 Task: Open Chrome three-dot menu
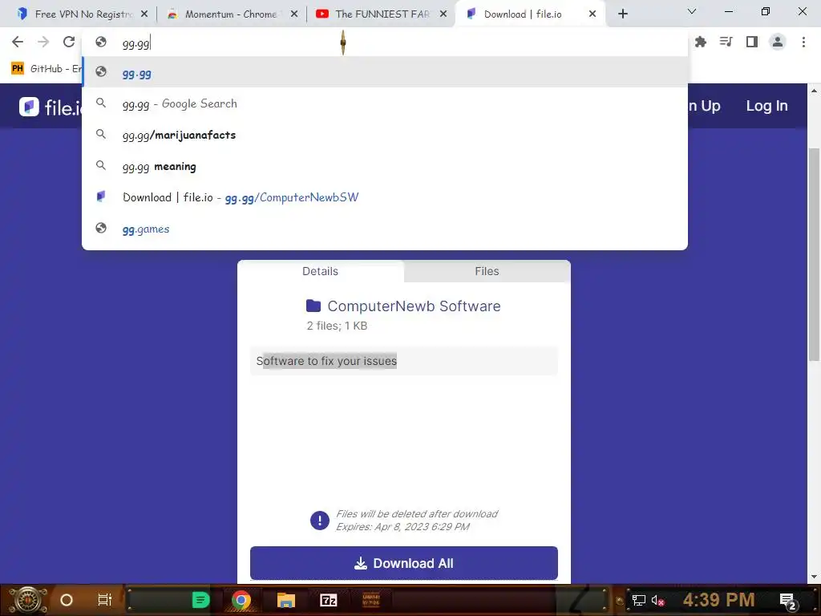(803, 42)
